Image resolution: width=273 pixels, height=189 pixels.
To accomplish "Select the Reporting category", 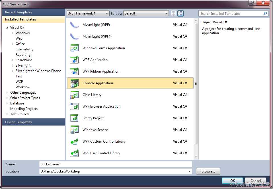I will (x=23, y=55).
